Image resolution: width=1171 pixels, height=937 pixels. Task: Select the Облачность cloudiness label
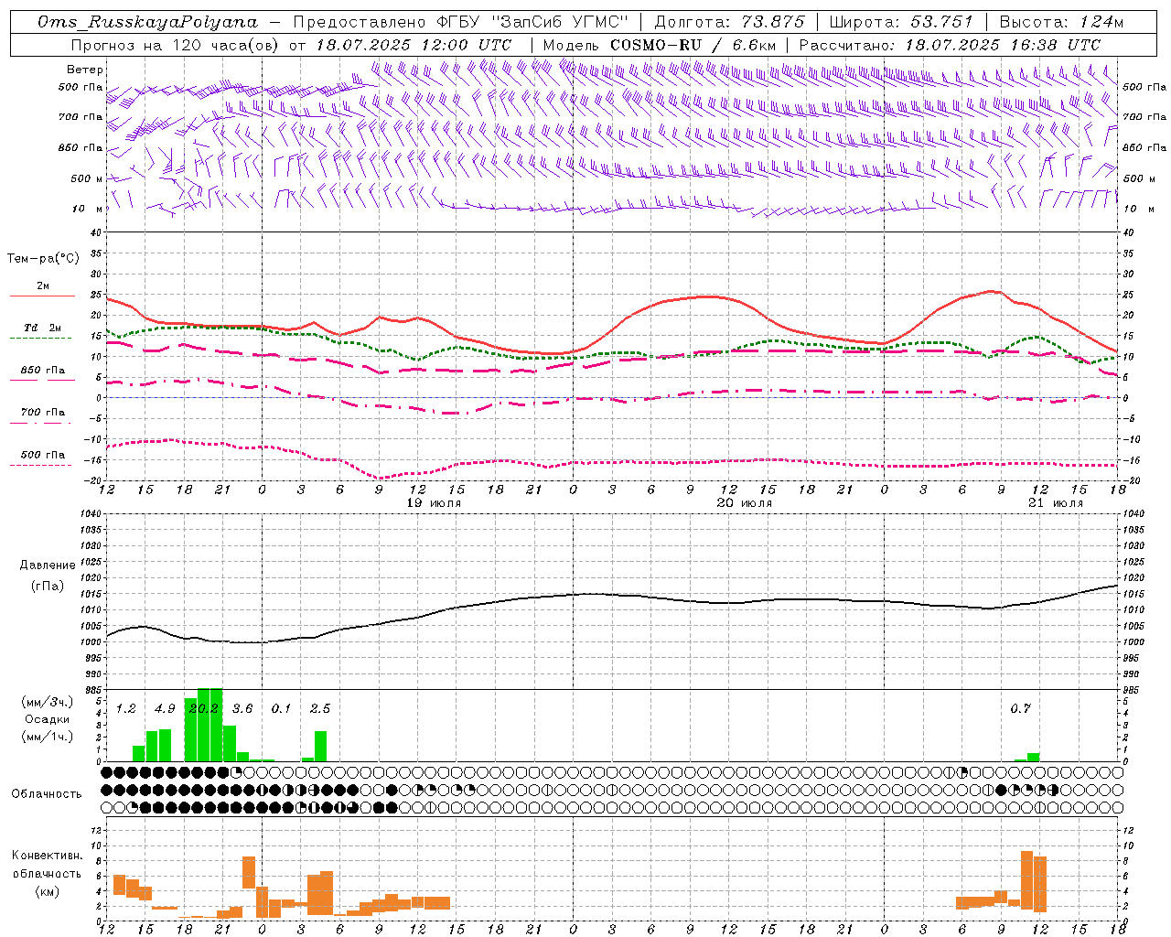point(47,794)
